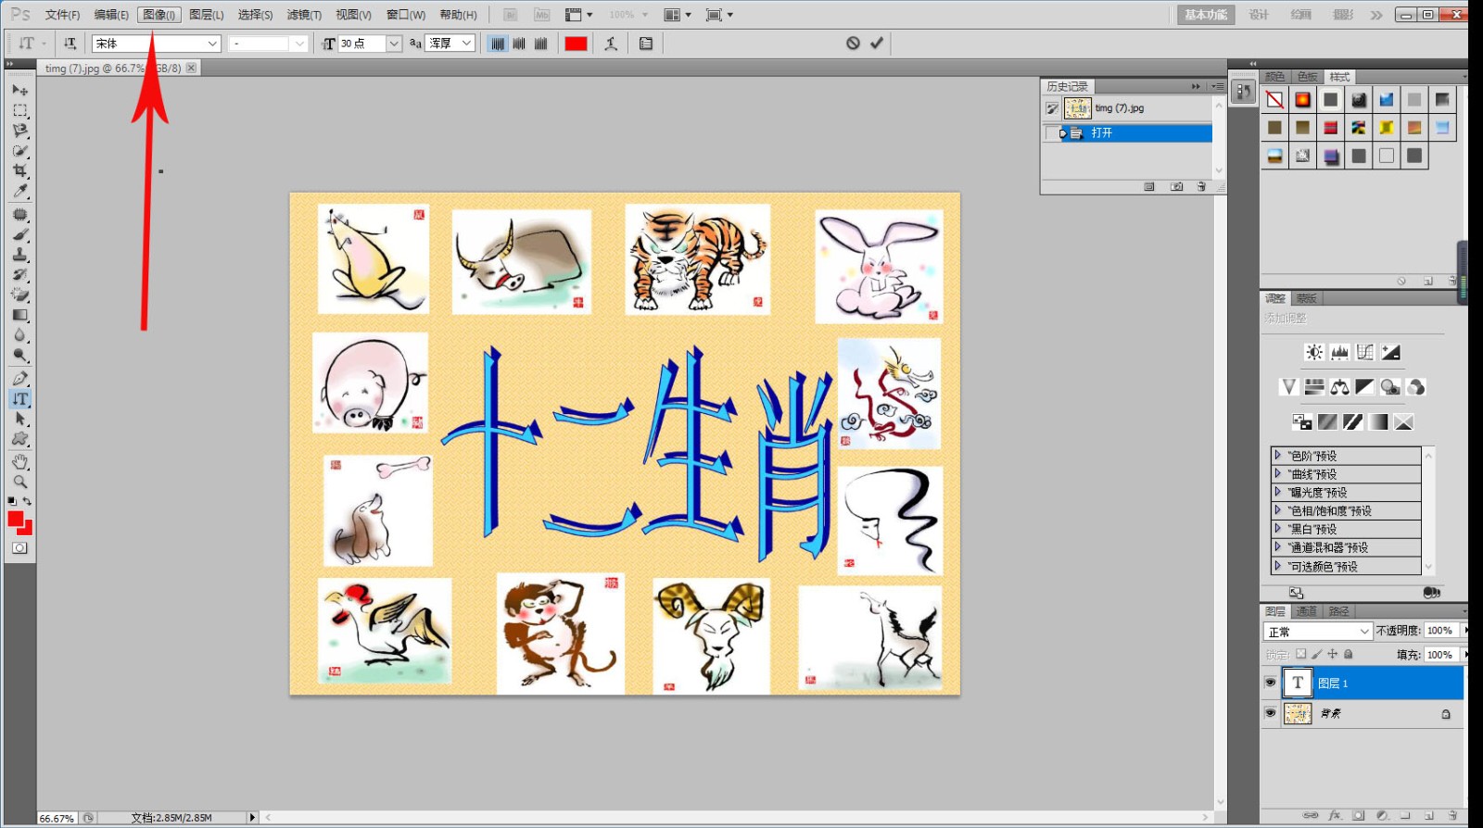Open the warp text option

click(611, 44)
